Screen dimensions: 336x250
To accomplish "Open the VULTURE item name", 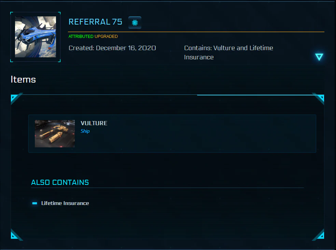I will (94, 123).
